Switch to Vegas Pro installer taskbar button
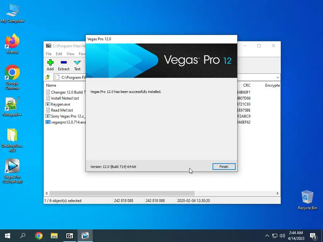This screenshot has width=323, height=242. tap(85, 236)
